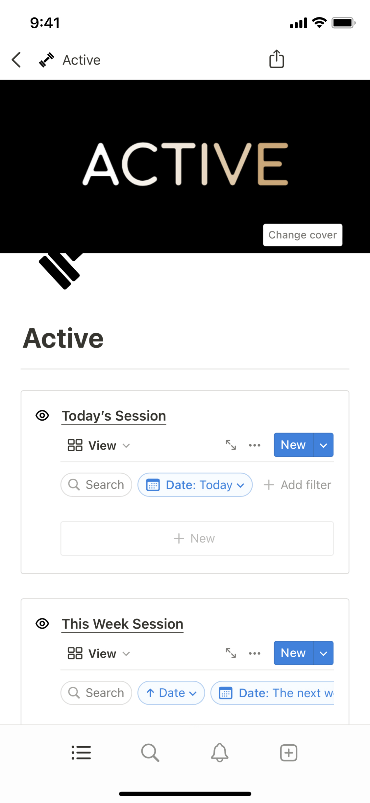Toggle eye icon beside Today's Session
This screenshot has height=803, width=370.
pyautogui.click(x=42, y=415)
